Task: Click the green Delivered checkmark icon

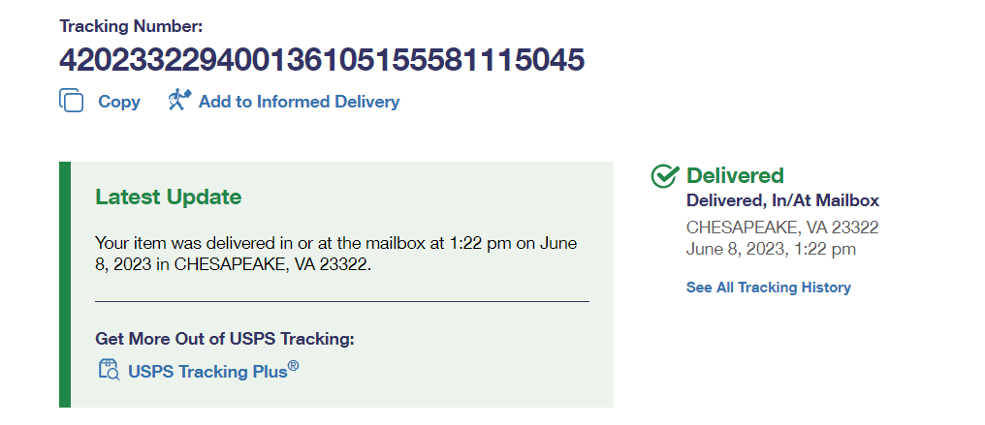Action: 664,176
